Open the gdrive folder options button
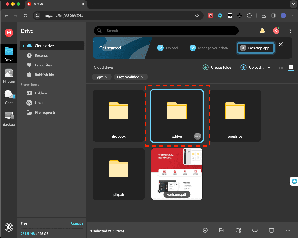 tap(198, 136)
